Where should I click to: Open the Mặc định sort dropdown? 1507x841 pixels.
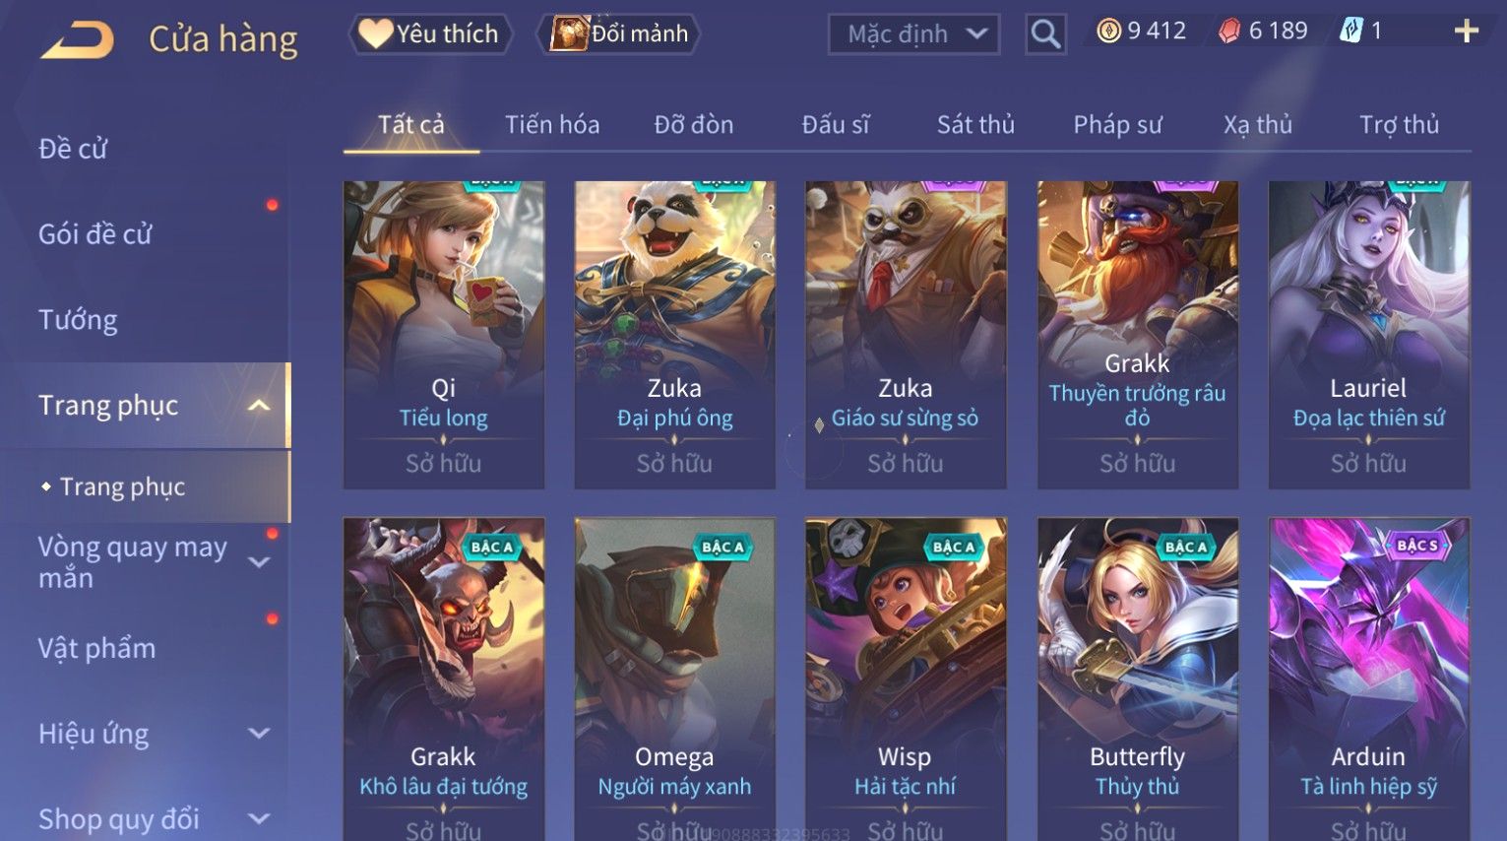coord(913,34)
